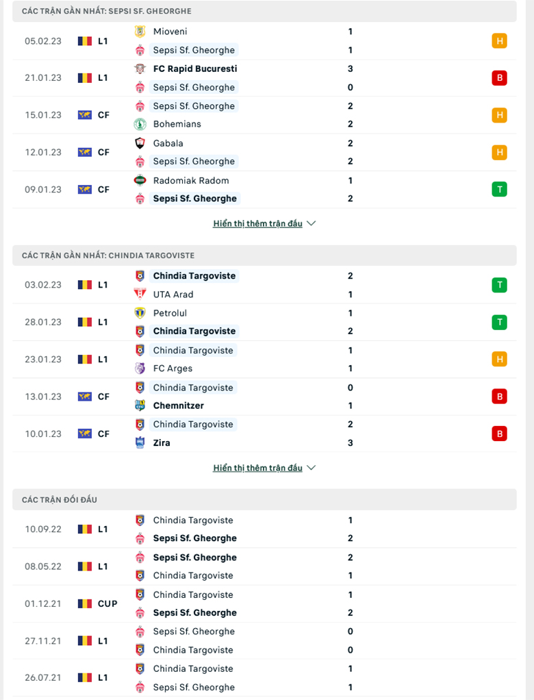
Task: Open the FC Rapid Bucuresti team link
Action: point(195,69)
